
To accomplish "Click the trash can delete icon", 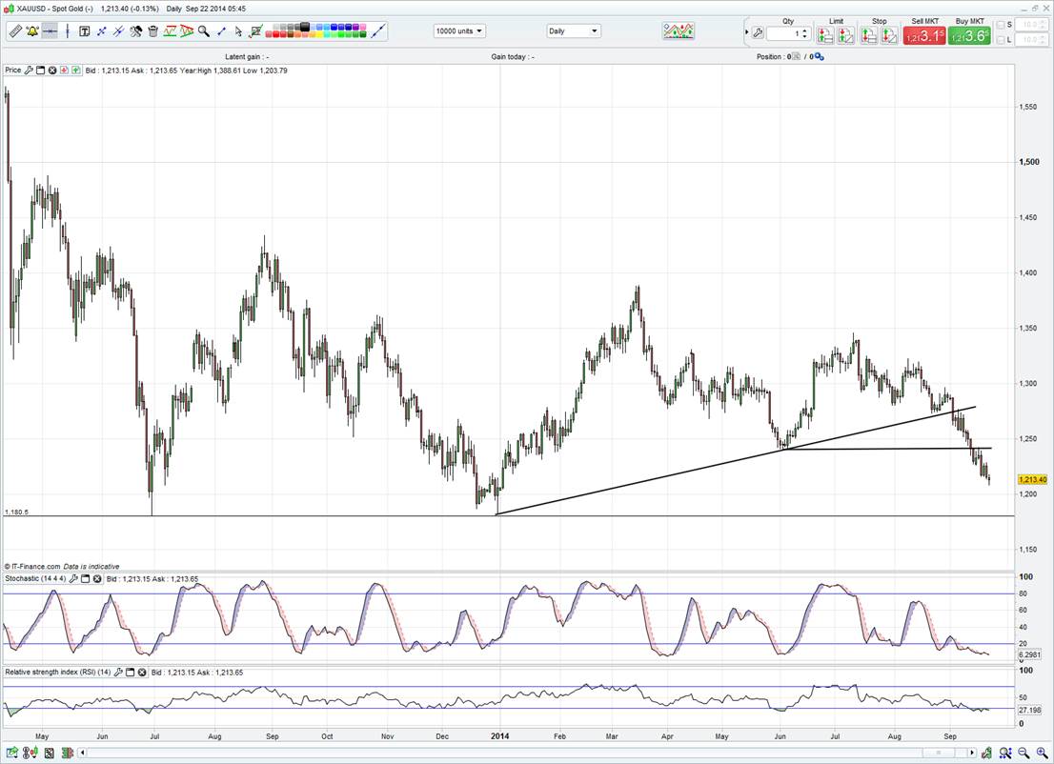I will pos(152,31).
